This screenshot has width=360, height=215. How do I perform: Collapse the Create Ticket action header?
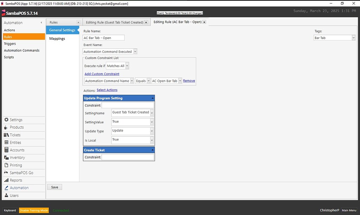click(x=152, y=150)
